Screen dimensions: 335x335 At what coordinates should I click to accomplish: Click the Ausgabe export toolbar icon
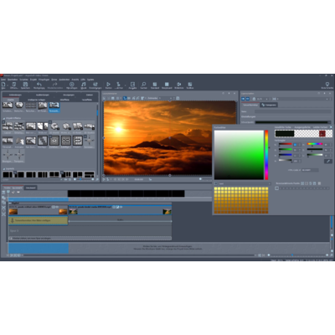coord(132,85)
